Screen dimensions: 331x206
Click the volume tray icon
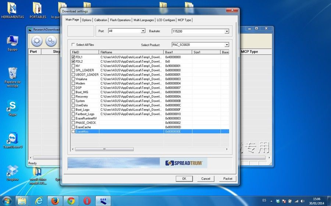302,201
